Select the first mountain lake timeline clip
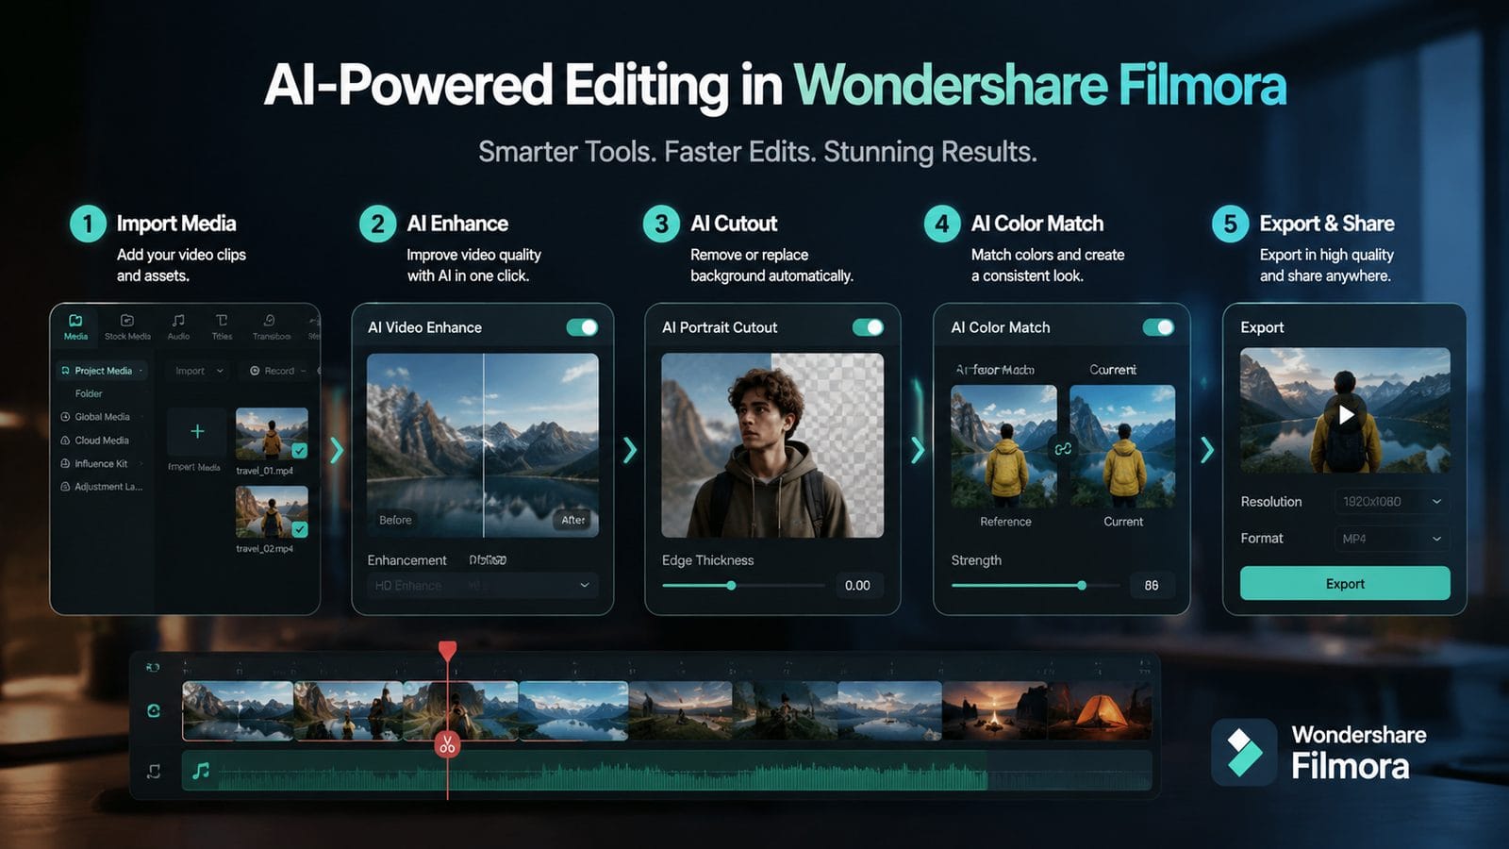Screen dimensions: 1509x849 (x=238, y=710)
